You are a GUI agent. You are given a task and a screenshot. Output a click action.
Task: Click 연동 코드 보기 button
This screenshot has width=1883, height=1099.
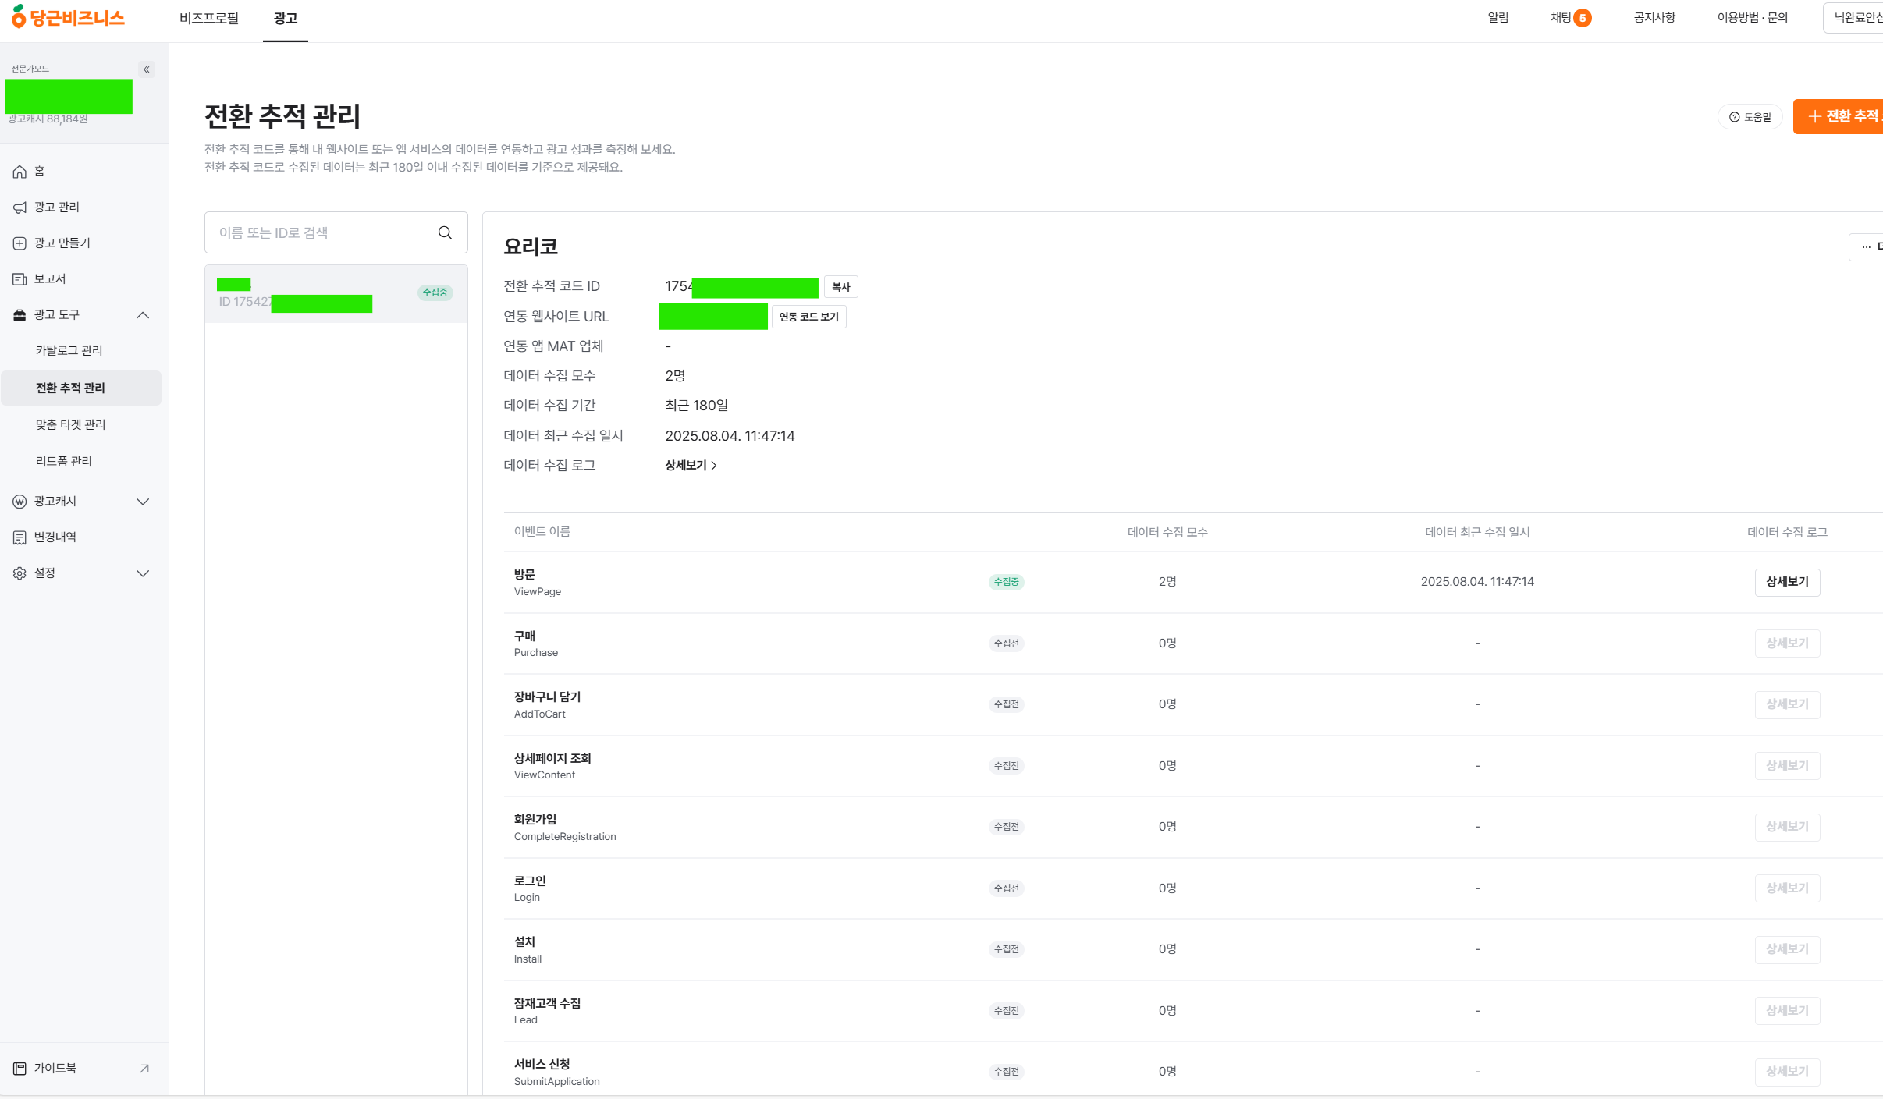coord(808,317)
